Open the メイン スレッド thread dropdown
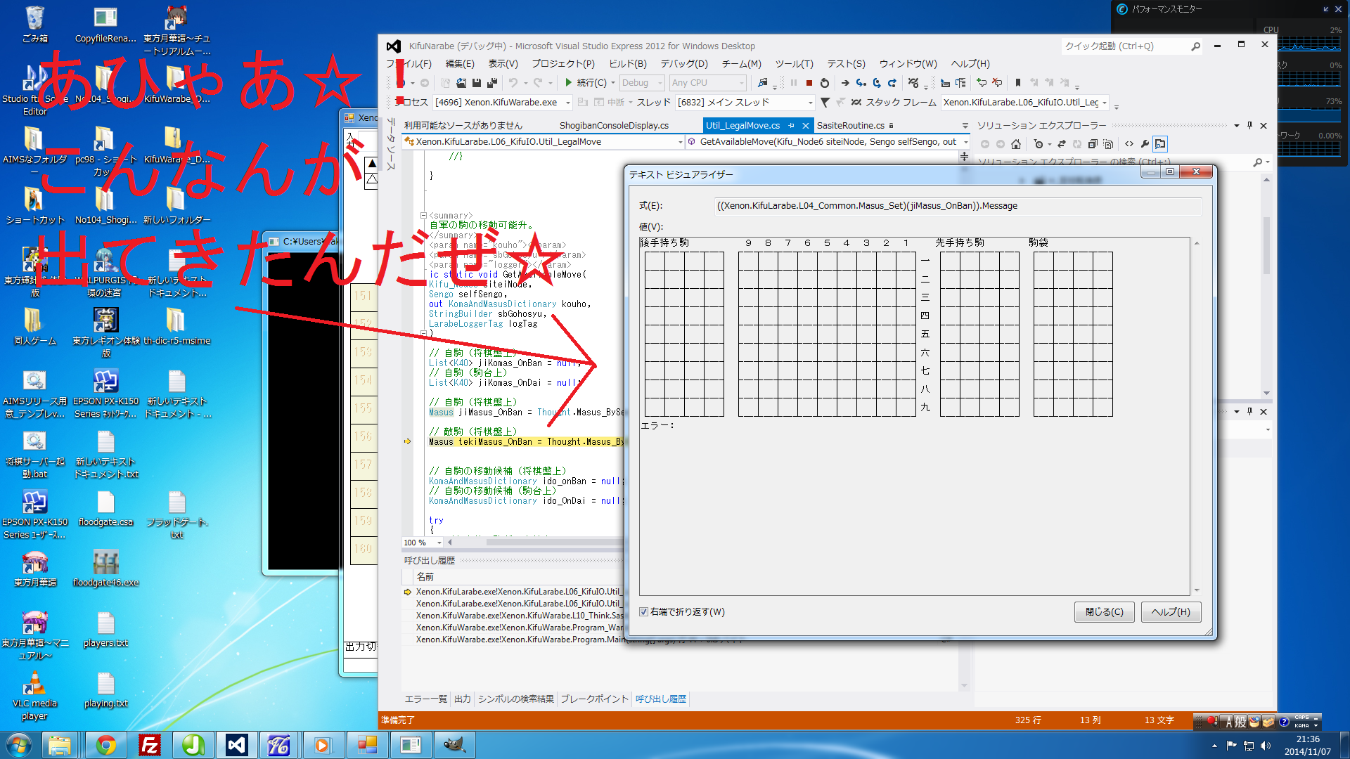Screen dimensions: 1350x759 (810, 103)
